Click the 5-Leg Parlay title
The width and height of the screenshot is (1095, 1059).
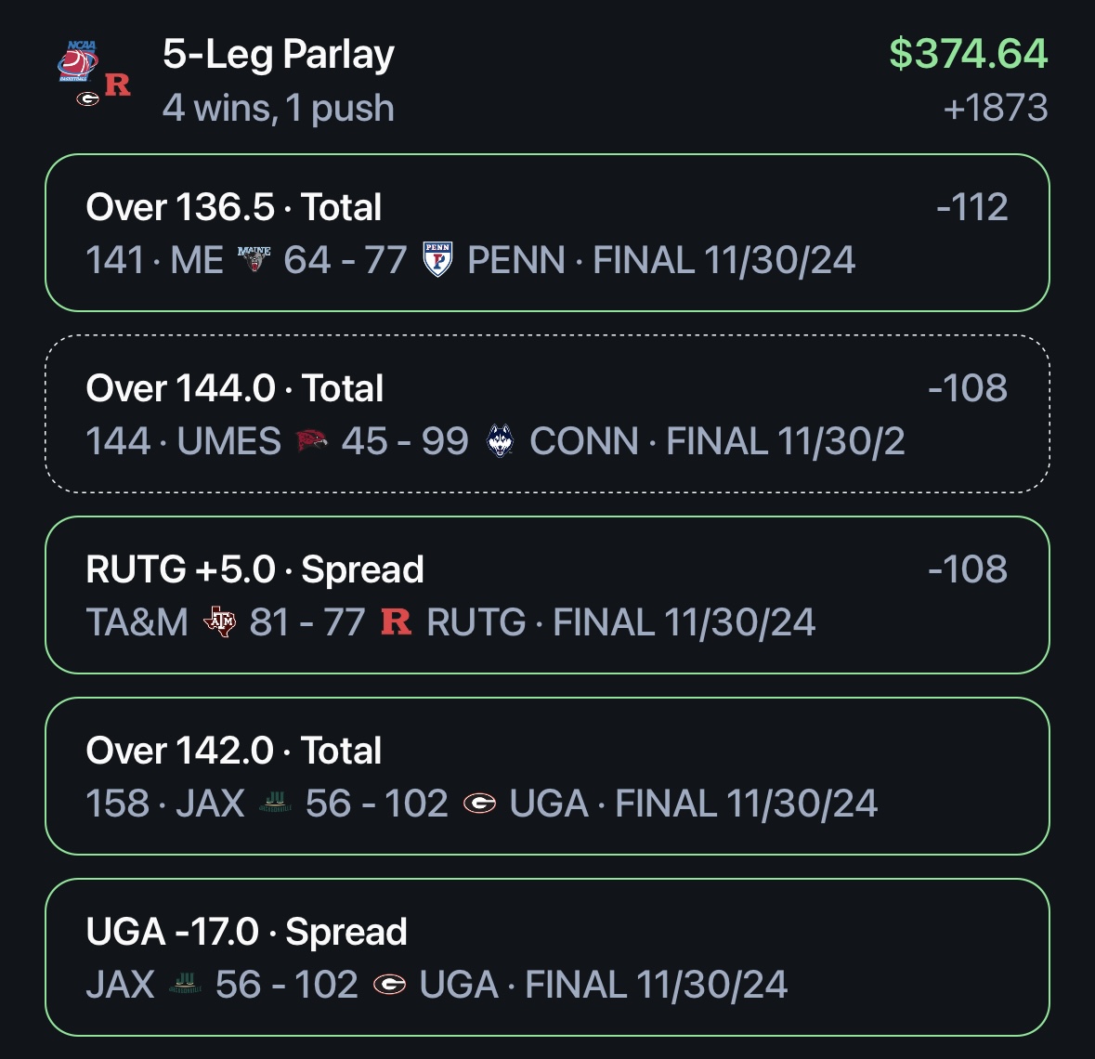pos(279,55)
